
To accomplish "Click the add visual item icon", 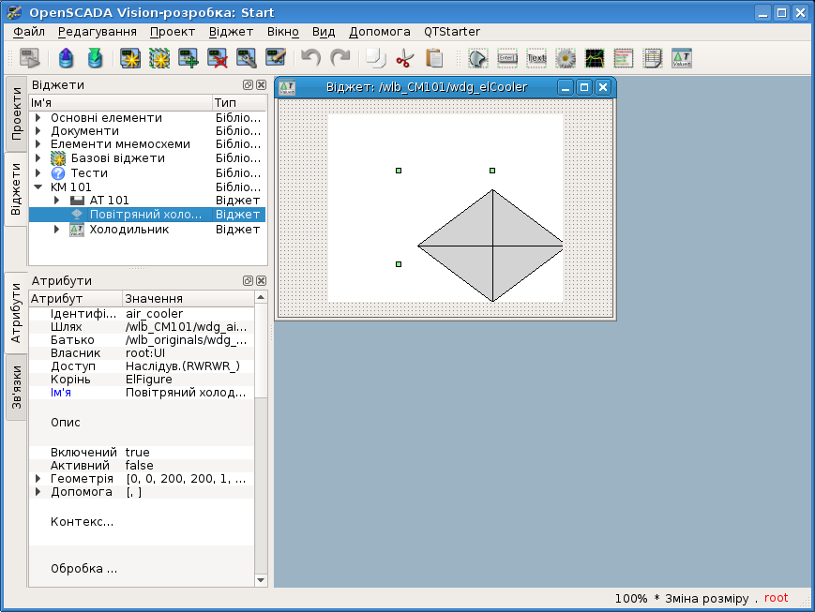I will (189, 58).
